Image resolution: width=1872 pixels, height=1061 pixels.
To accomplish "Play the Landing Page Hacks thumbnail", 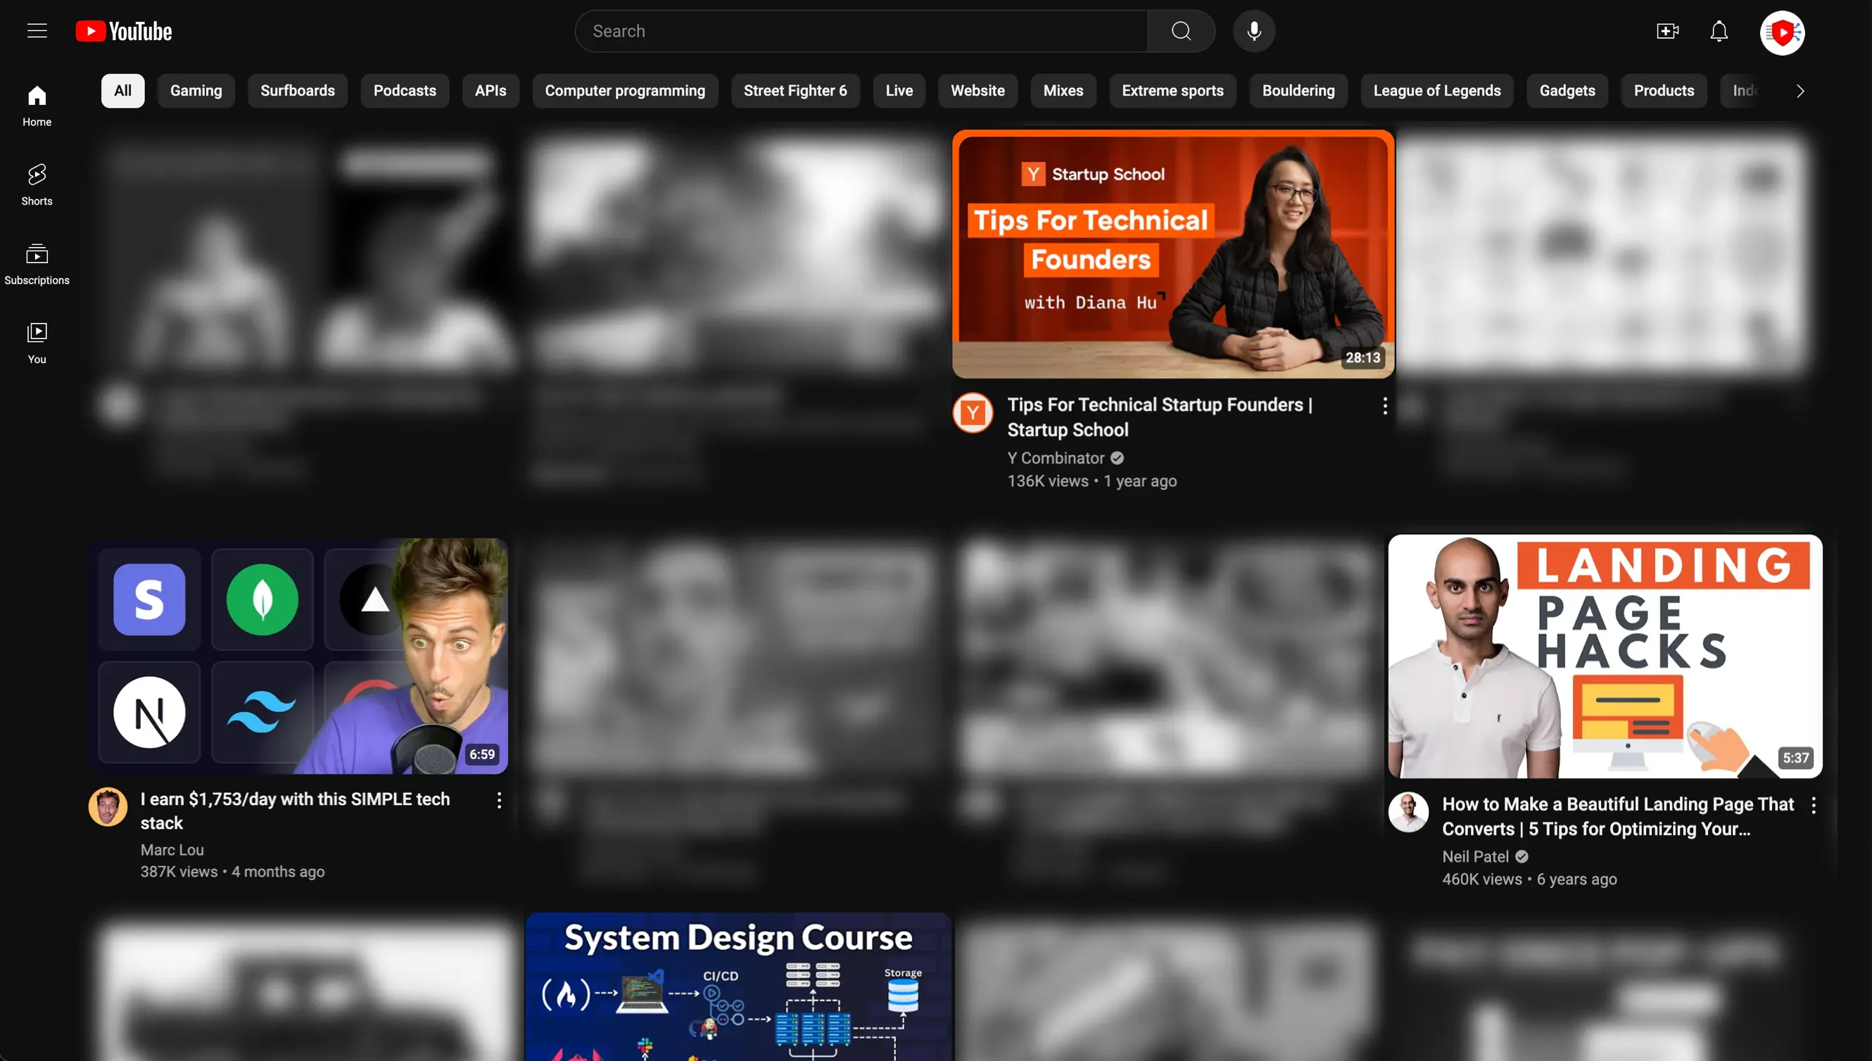I will (1605, 656).
